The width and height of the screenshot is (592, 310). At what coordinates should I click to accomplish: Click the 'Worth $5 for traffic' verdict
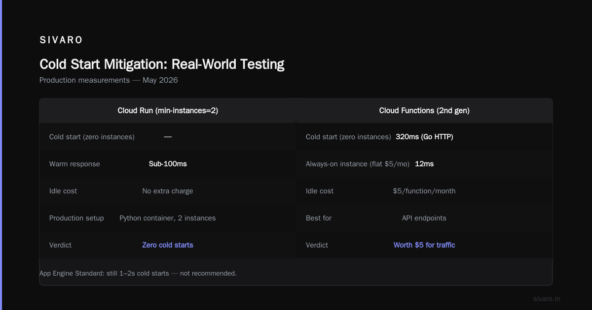424,245
